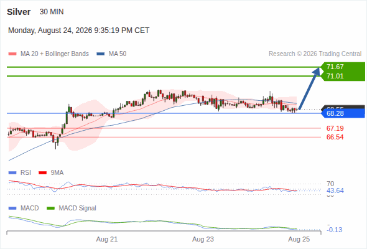Click the Silver instrument title
This screenshot has height=249, width=367.
19,12
